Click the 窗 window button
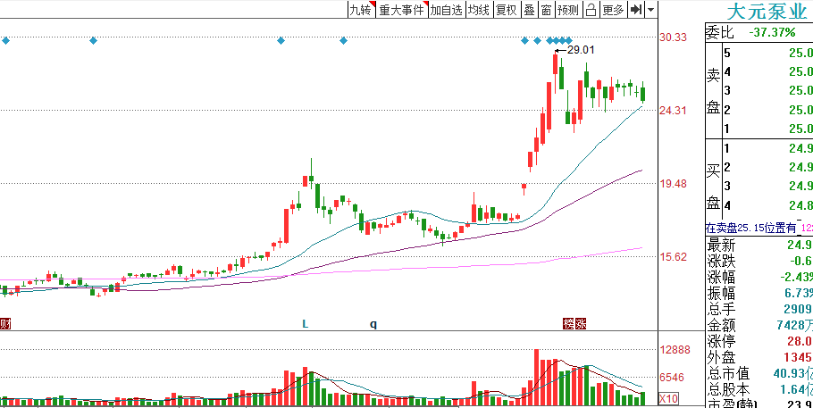This screenshot has width=813, height=408. pyautogui.click(x=546, y=9)
